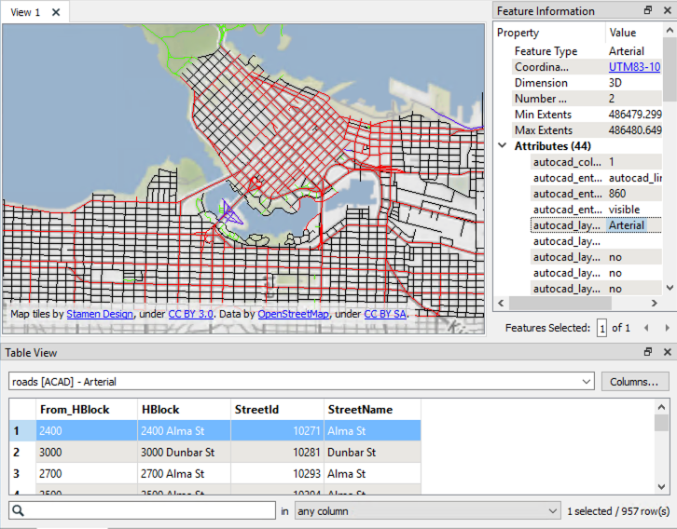The height and width of the screenshot is (529, 677).
Task: Open the Stamen Design link
Action: point(100,315)
